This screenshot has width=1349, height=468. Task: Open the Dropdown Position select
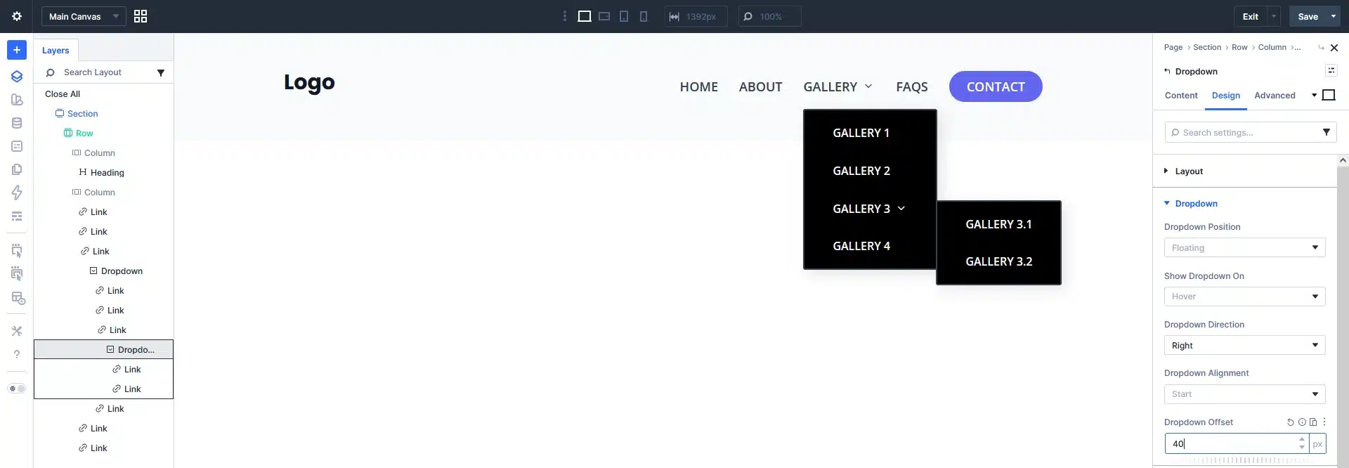pos(1244,247)
